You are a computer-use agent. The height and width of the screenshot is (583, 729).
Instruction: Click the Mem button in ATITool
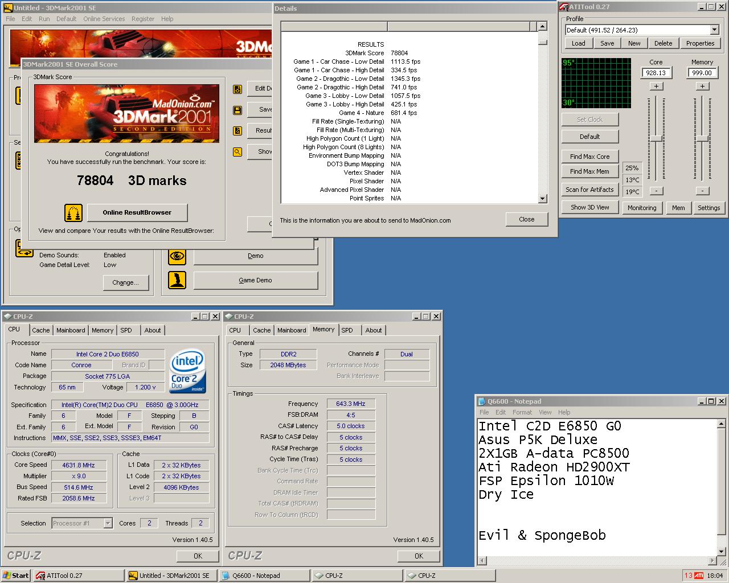678,208
